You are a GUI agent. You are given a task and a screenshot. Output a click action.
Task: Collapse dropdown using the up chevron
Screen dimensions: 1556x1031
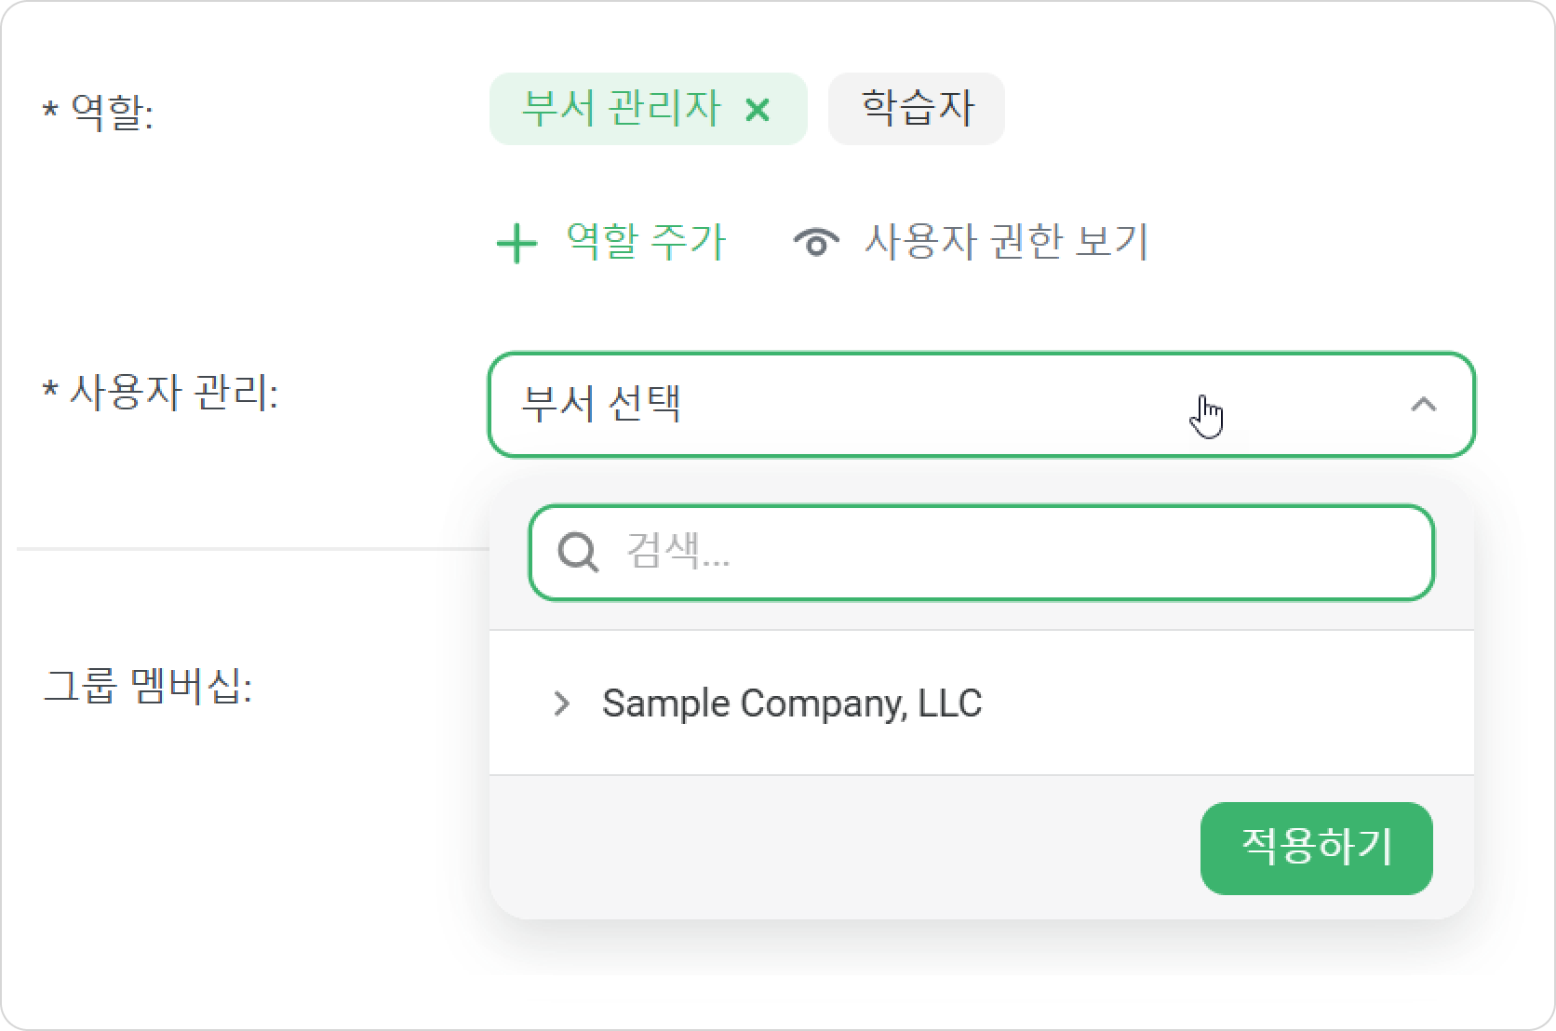point(1423,405)
